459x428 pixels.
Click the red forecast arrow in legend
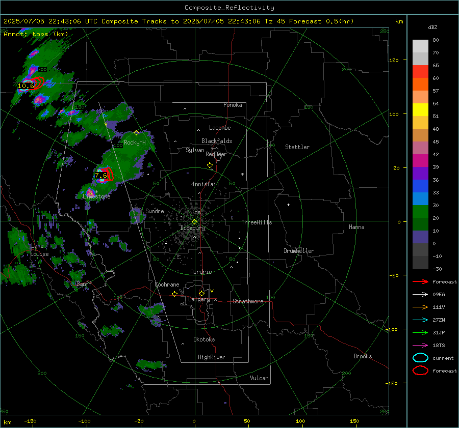point(421,281)
